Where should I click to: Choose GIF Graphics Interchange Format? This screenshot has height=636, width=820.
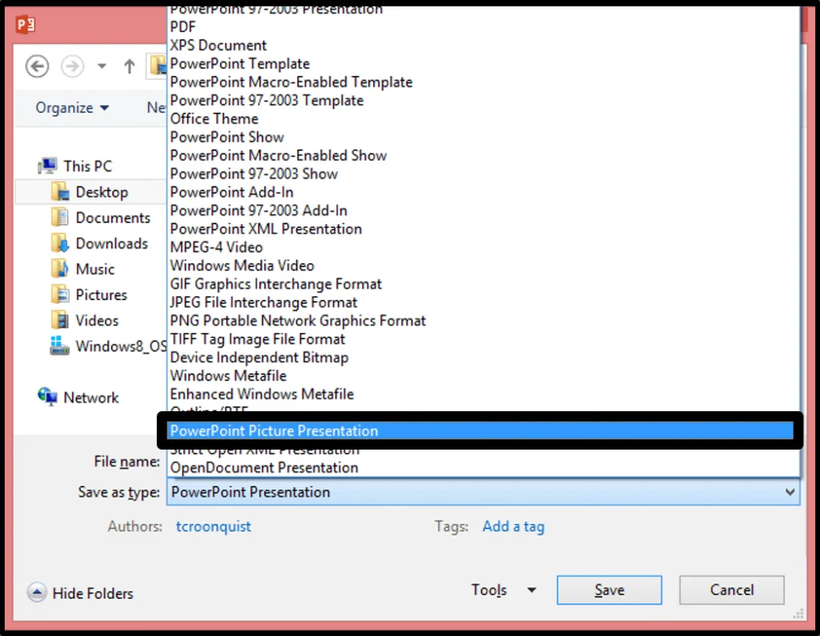483,284
